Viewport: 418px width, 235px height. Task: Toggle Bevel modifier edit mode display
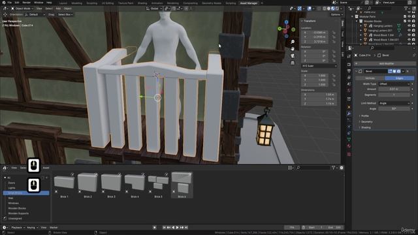[390, 71]
